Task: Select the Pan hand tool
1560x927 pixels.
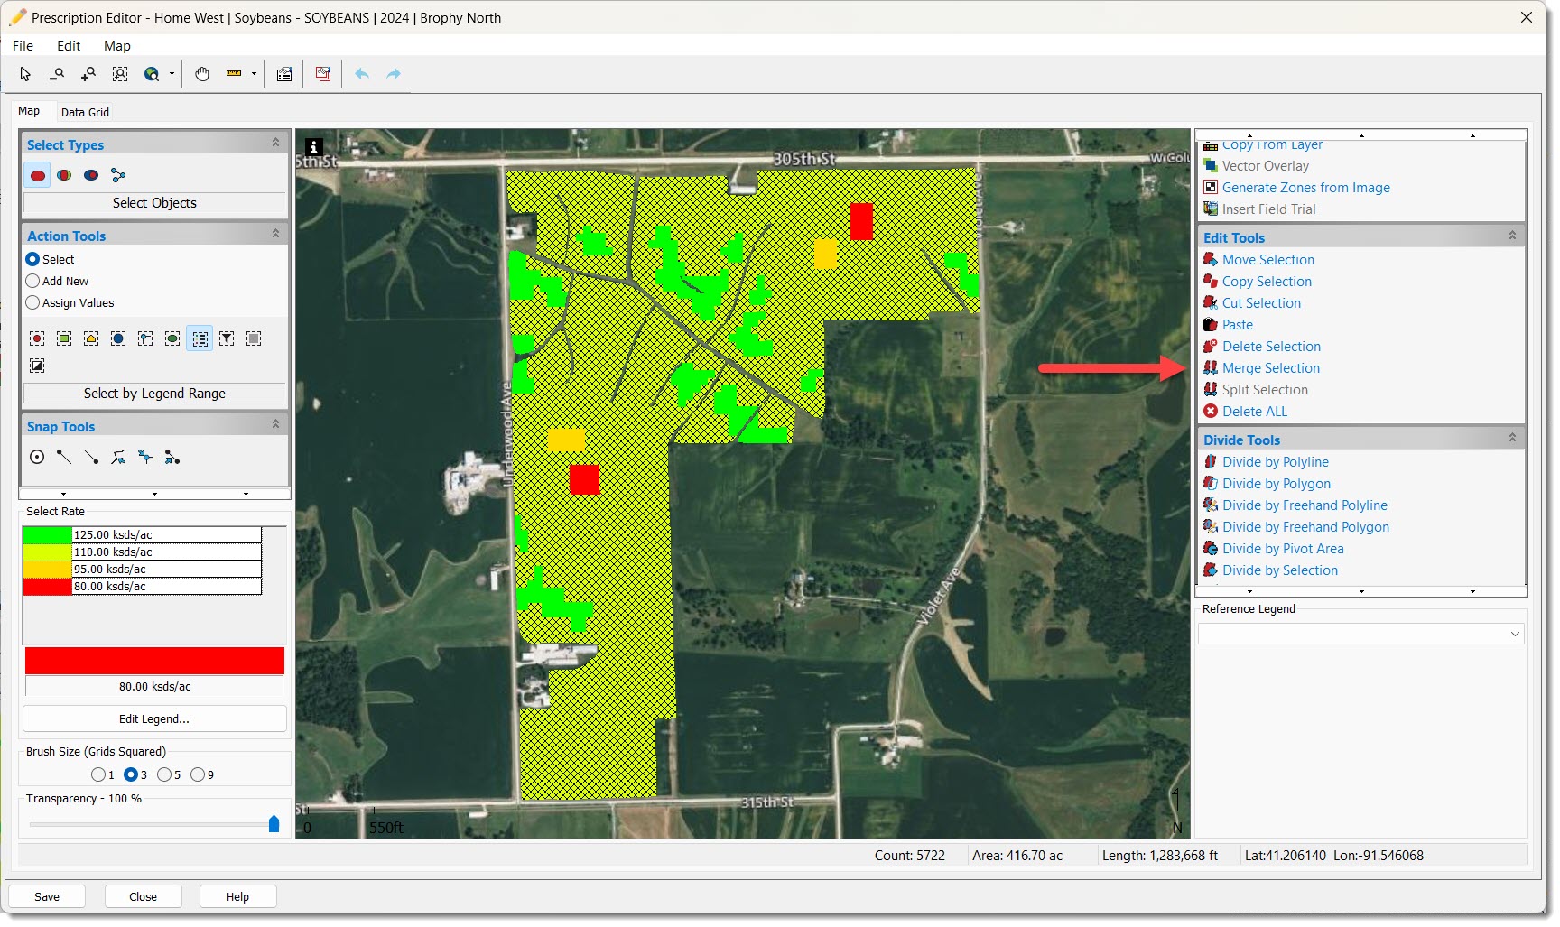Action: (x=202, y=74)
